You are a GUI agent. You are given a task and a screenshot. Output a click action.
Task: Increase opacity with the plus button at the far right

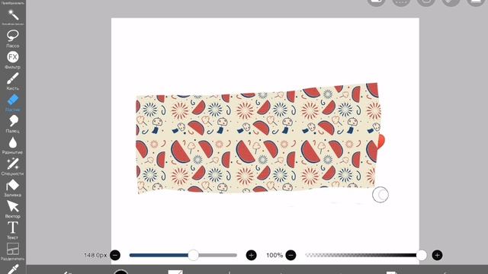tap(437, 255)
